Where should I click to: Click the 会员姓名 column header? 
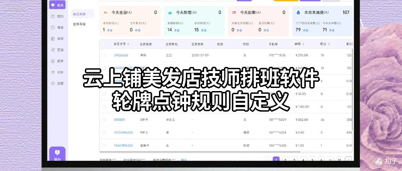pos(172,44)
